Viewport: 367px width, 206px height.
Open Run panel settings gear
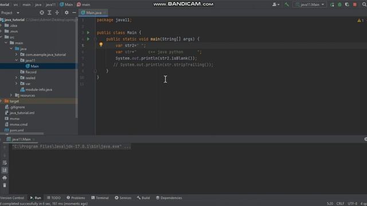pyautogui.click(x=365, y=139)
